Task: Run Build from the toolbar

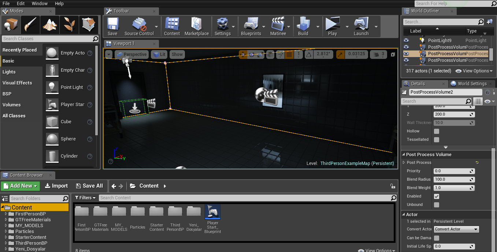Action: [x=303, y=26]
